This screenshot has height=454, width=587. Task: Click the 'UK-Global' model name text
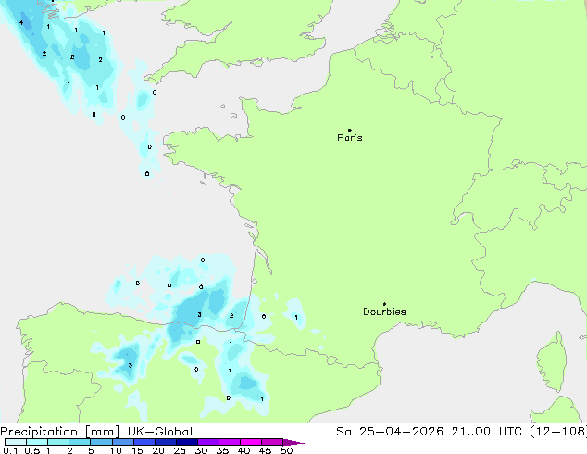[160, 432]
